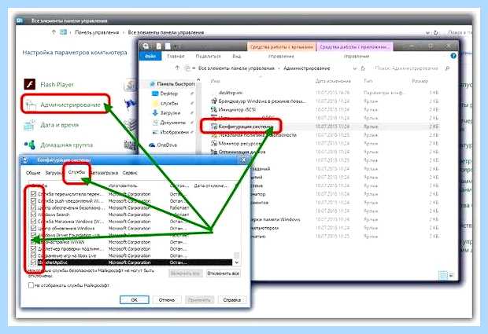This screenshot has width=488, height=334.
Task: Uncheck the Центр обеспечения безопасности checkbox
Action: pos(34,207)
